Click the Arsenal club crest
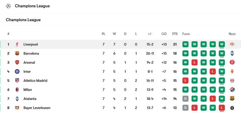The image size is (241, 113). point(17,62)
